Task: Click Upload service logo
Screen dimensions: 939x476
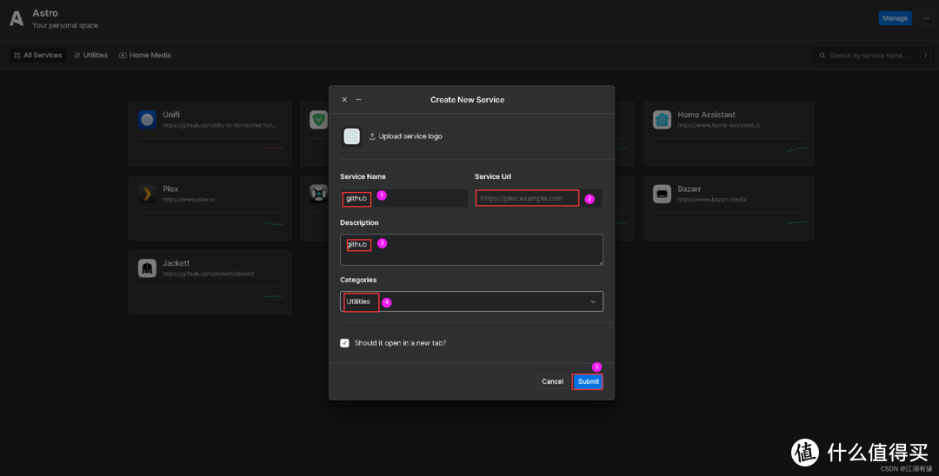Action: pyautogui.click(x=405, y=136)
